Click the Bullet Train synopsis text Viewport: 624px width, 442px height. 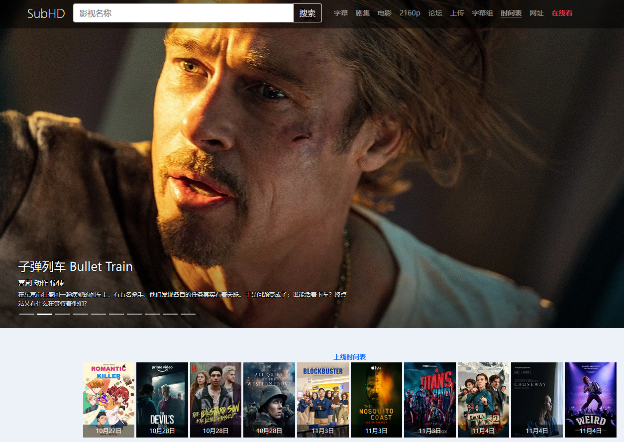point(183,299)
